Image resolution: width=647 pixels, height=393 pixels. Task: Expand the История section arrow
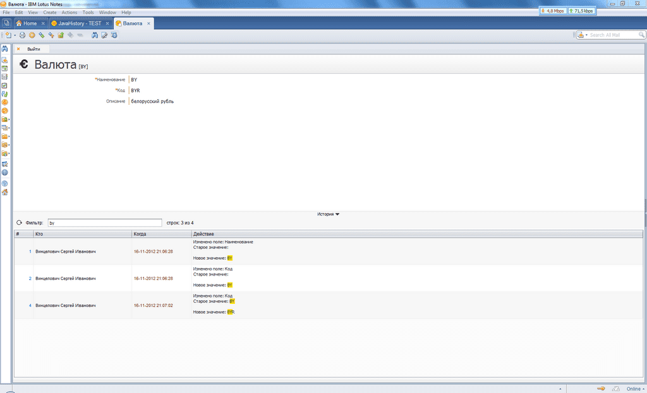337,214
